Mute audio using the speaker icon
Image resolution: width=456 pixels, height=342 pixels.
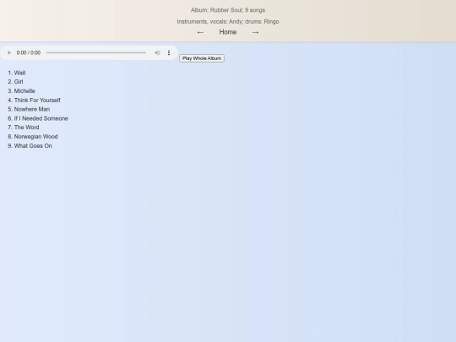(157, 52)
